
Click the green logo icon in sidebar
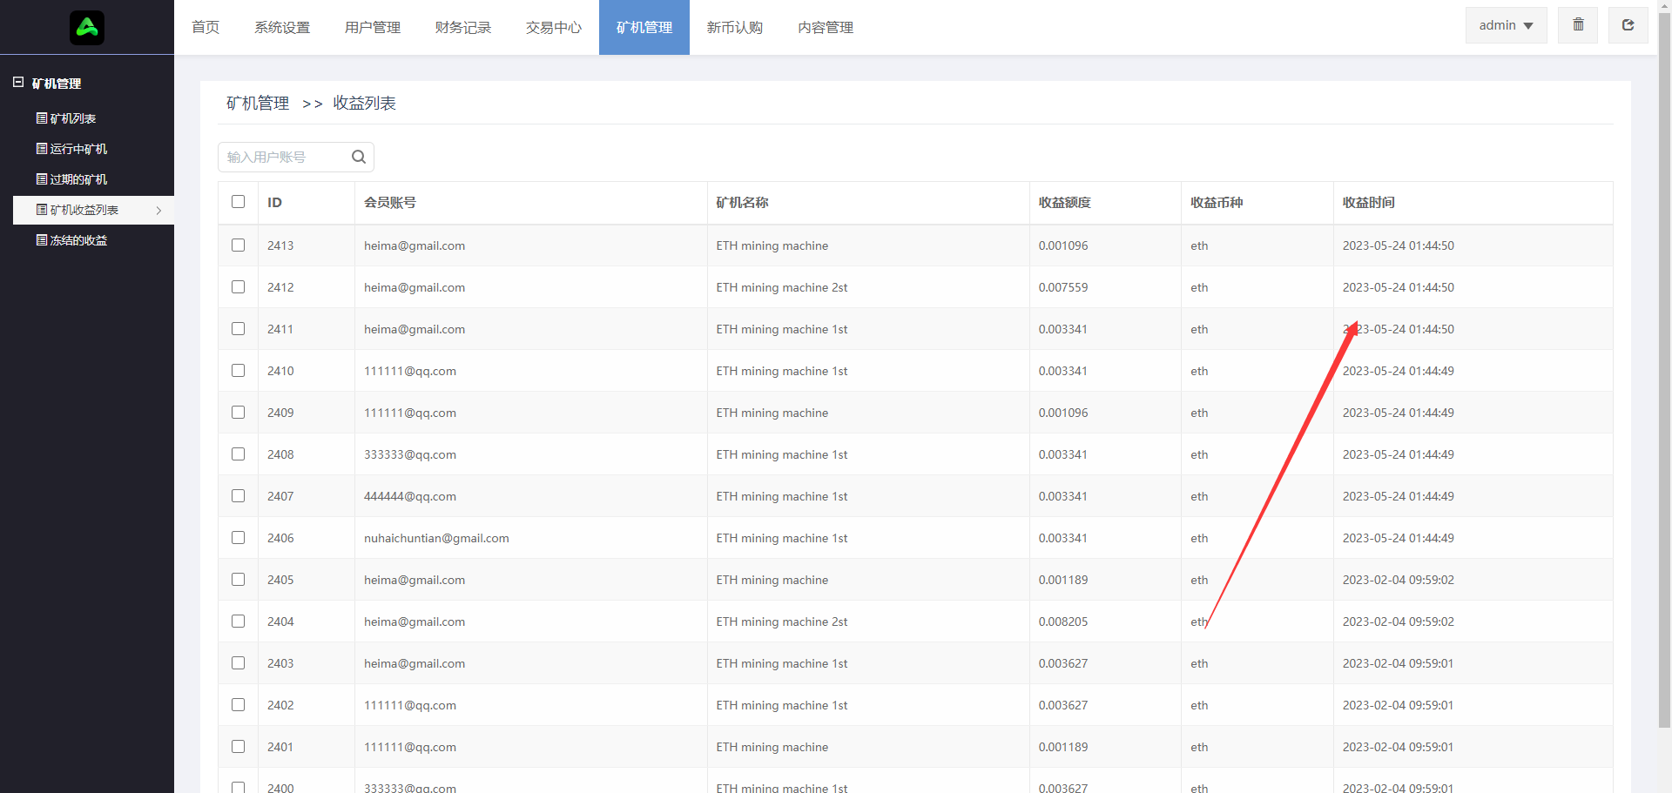87,28
